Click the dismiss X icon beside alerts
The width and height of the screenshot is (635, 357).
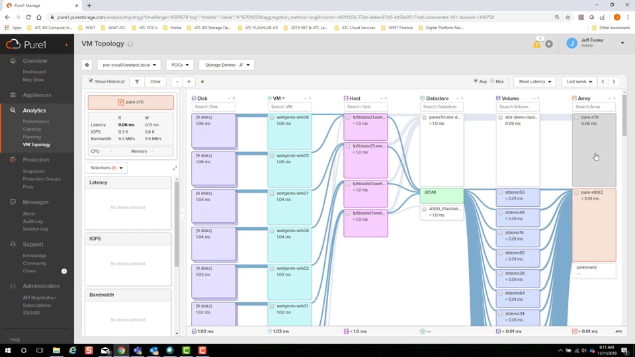[549, 44]
